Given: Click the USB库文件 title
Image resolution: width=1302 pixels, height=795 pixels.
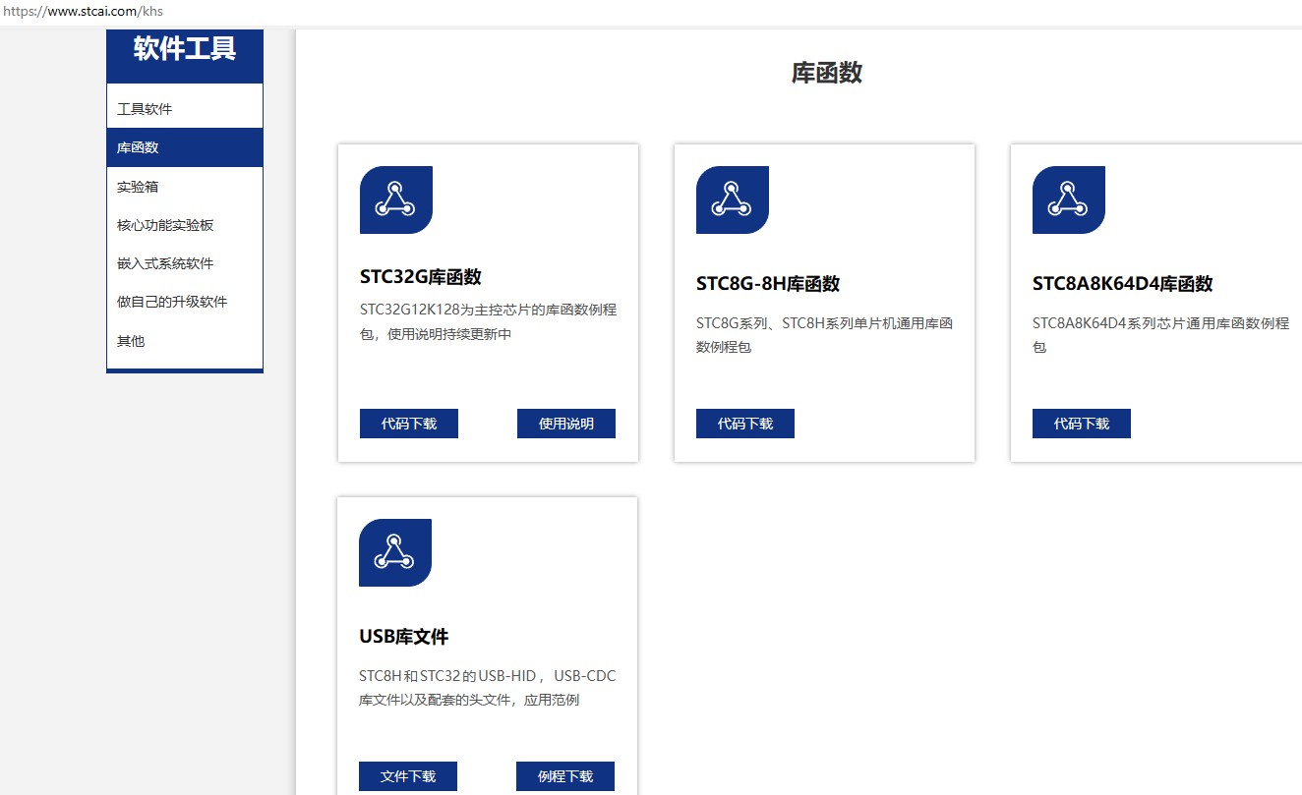Looking at the screenshot, I should click(404, 637).
